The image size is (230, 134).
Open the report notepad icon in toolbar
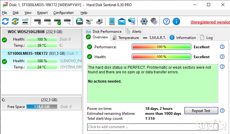point(112,21)
